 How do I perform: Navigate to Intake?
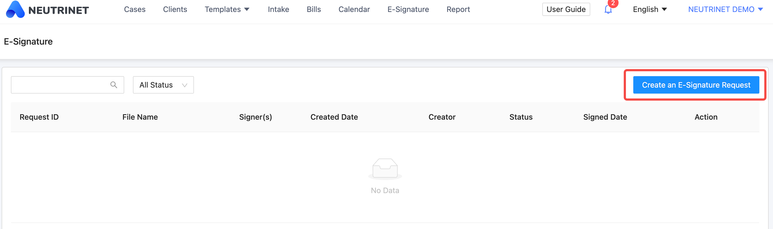[278, 10]
